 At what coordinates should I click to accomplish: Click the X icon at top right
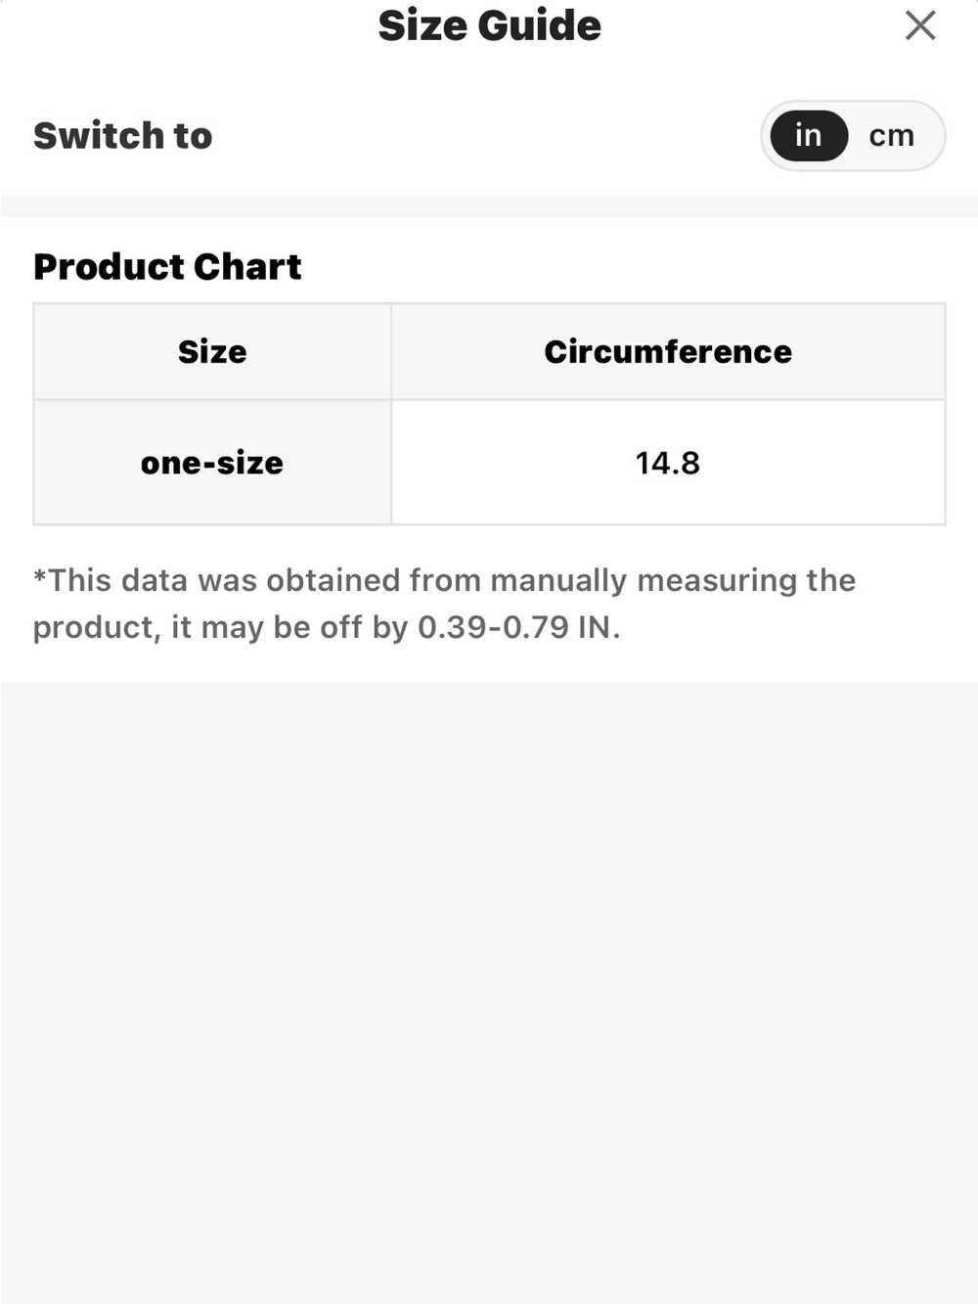coord(920,25)
